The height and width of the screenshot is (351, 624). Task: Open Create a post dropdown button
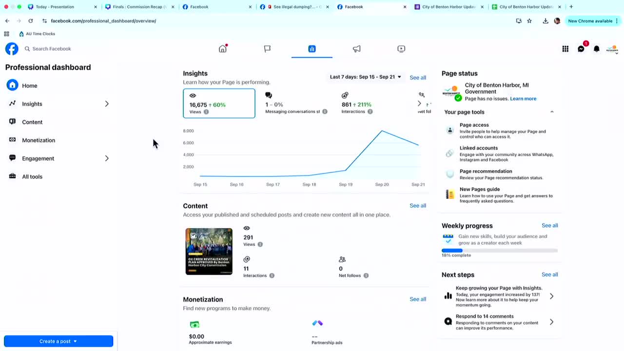(x=58, y=341)
